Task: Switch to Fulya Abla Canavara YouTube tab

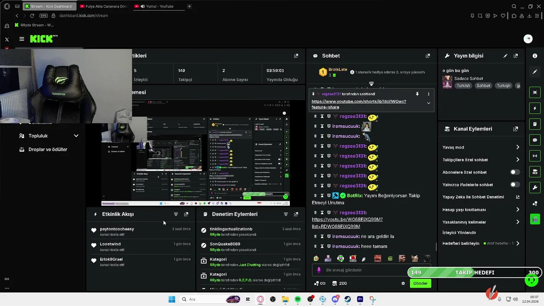Action: tap(104, 6)
